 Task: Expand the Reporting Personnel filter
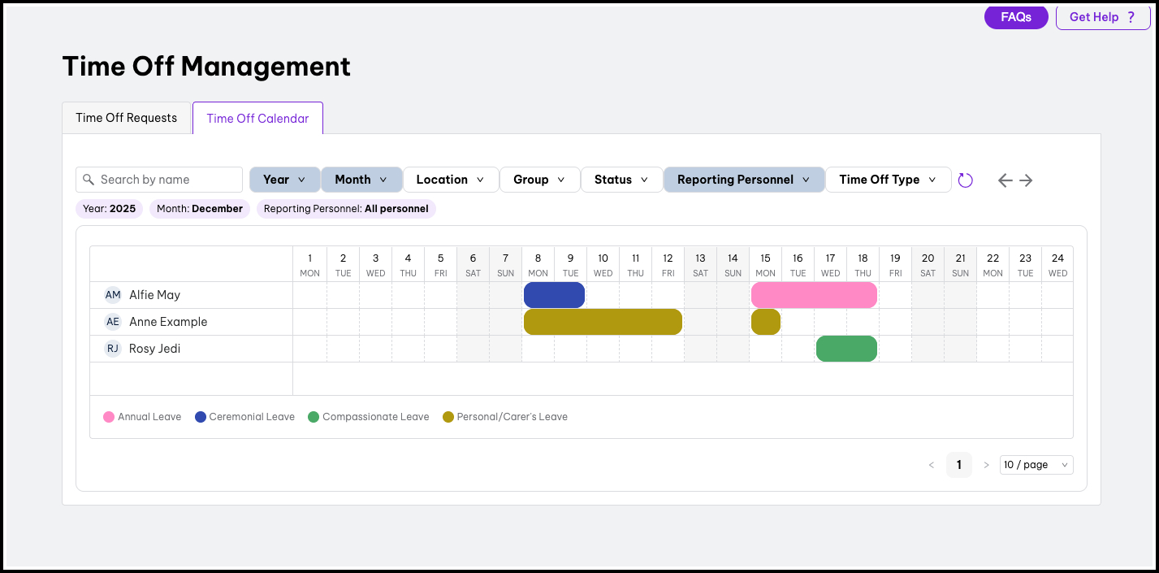tap(743, 180)
